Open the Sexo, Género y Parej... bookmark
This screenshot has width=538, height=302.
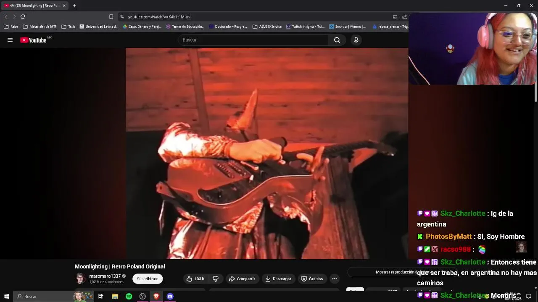pyautogui.click(x=142, y=26)
